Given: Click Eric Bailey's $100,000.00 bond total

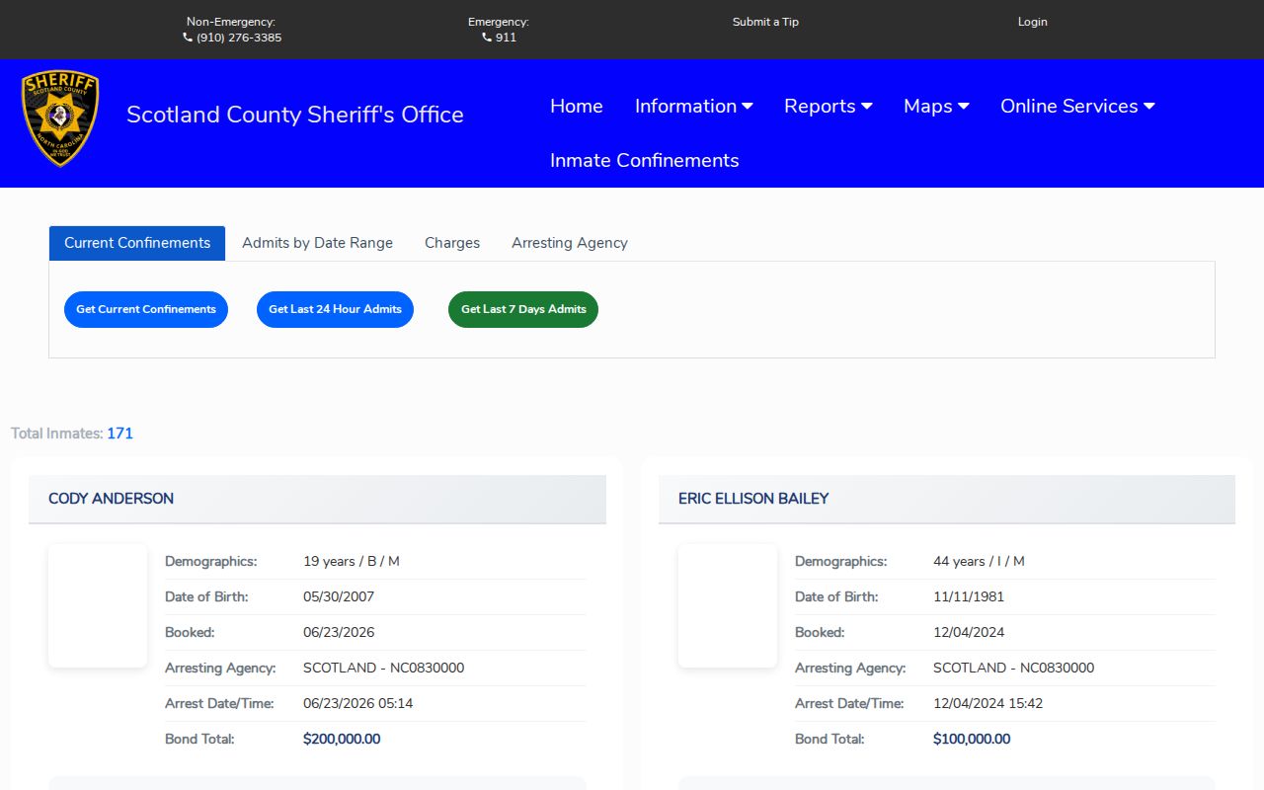Looking at the screenshot, I should coord(972,739).
